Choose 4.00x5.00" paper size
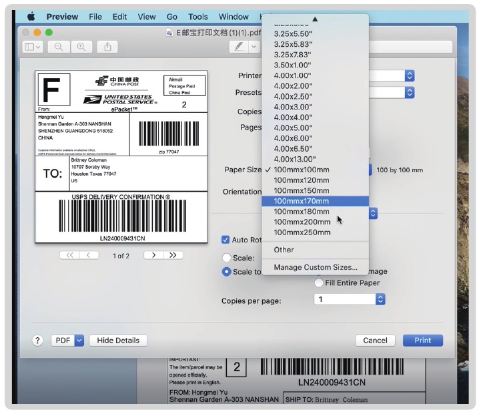The height and width of the screenshot is (412, 483). click(315, 128)
